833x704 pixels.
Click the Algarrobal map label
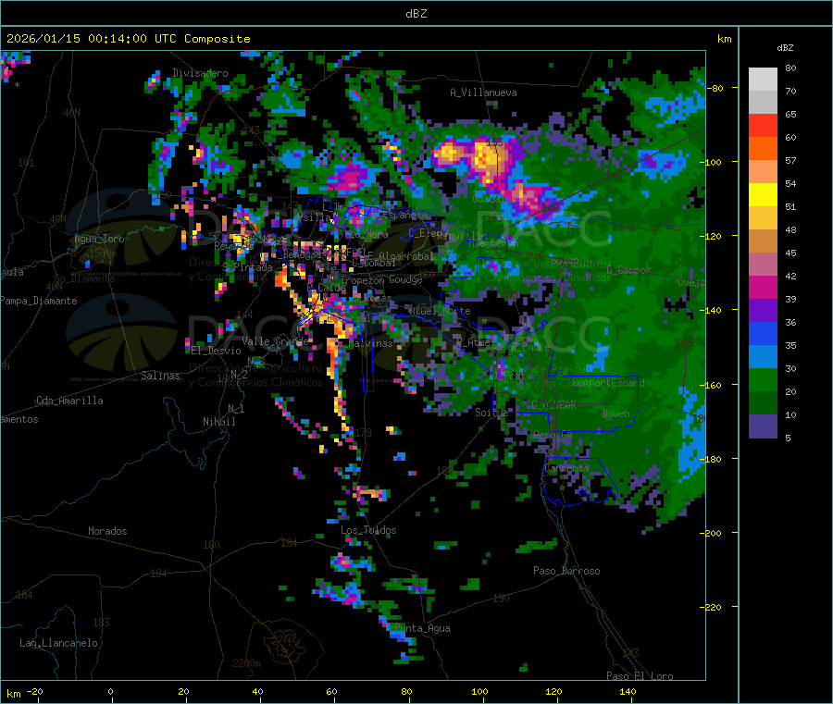point(406,256)
